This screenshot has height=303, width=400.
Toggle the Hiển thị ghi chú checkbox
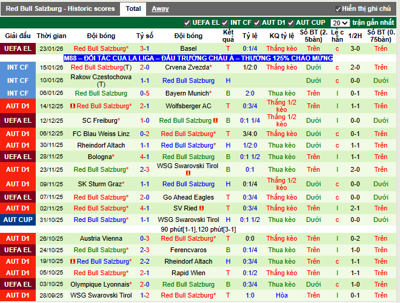[338, 9]
